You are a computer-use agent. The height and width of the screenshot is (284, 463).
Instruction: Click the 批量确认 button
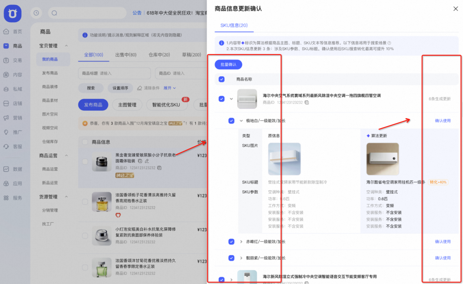tap(228, 65)
